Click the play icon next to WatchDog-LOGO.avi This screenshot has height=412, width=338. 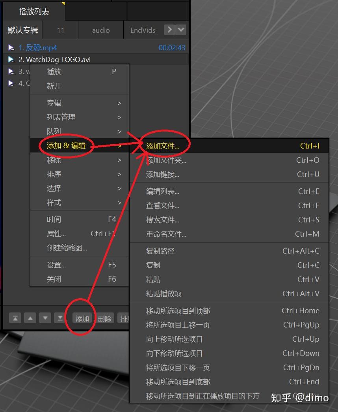[x=11, y=59]
